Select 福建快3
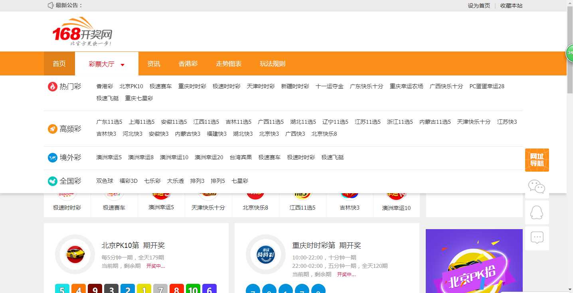This screenshot has height=293, width=573. (217, 134)
